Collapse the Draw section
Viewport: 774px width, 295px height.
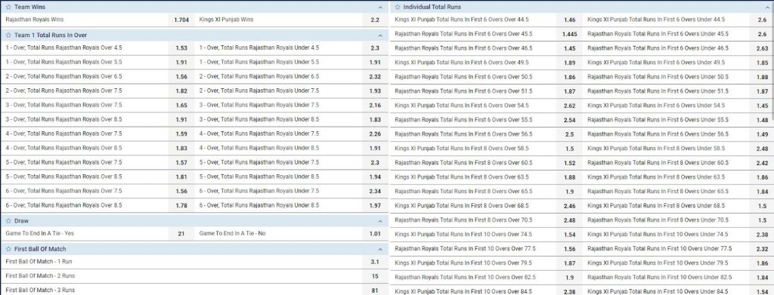pos(379,222)
